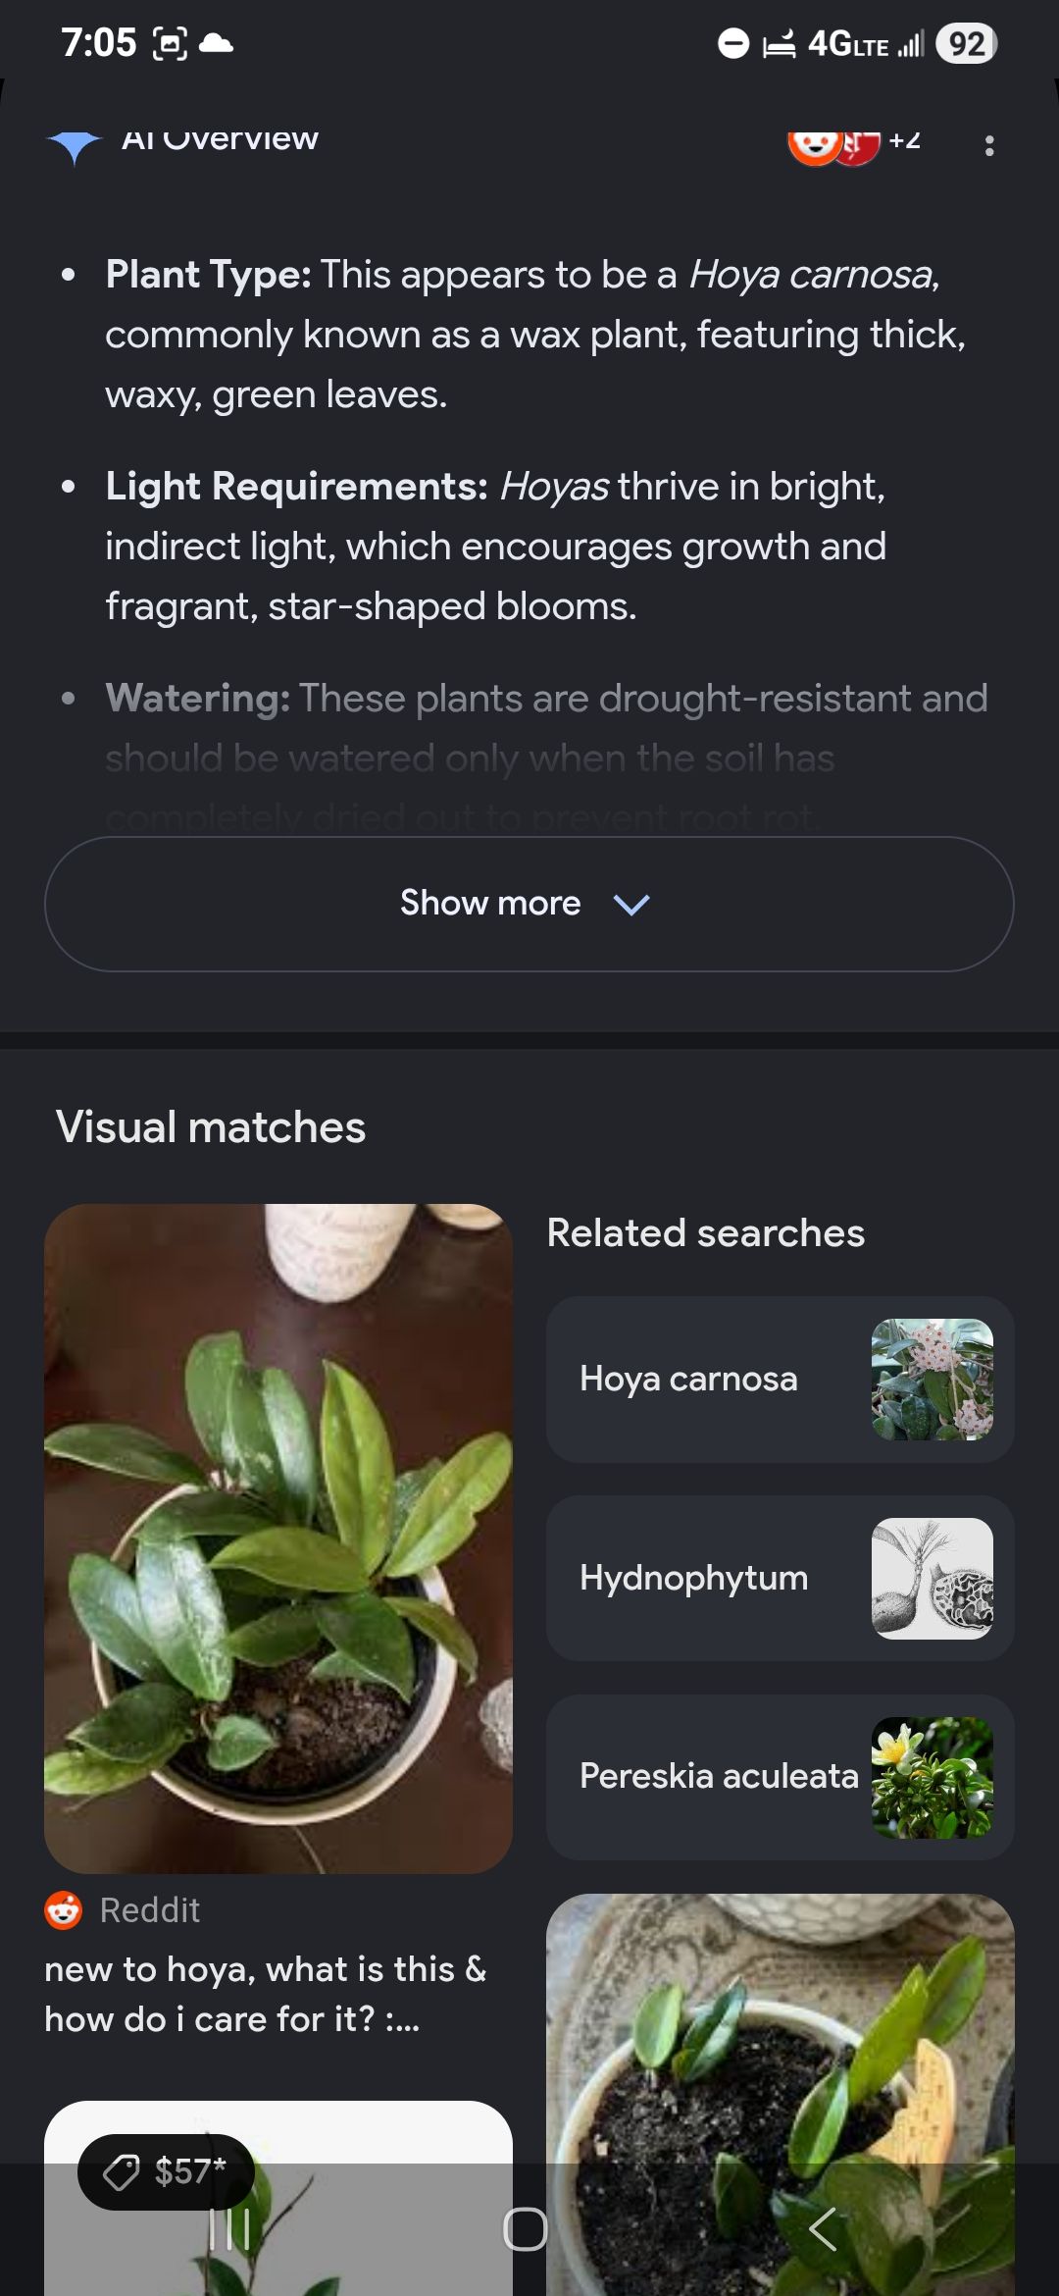The height and width of the screenshot is (2296, 1059).
Task: Tap the Android home navigation button
Action: tap(526, 2229)
